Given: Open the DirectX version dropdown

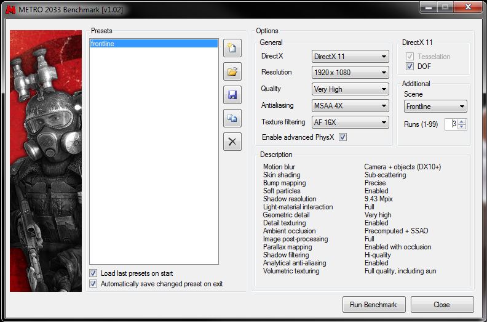Looking at the screenshot, I should (350, 57).
